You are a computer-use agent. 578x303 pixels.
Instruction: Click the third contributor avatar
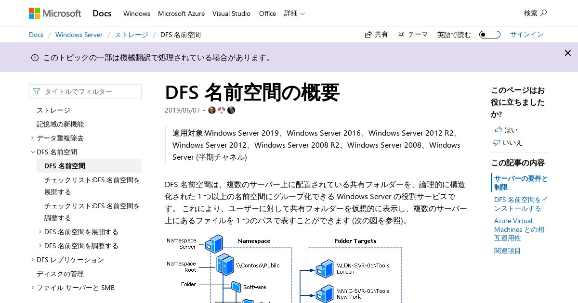click(231, 110)
